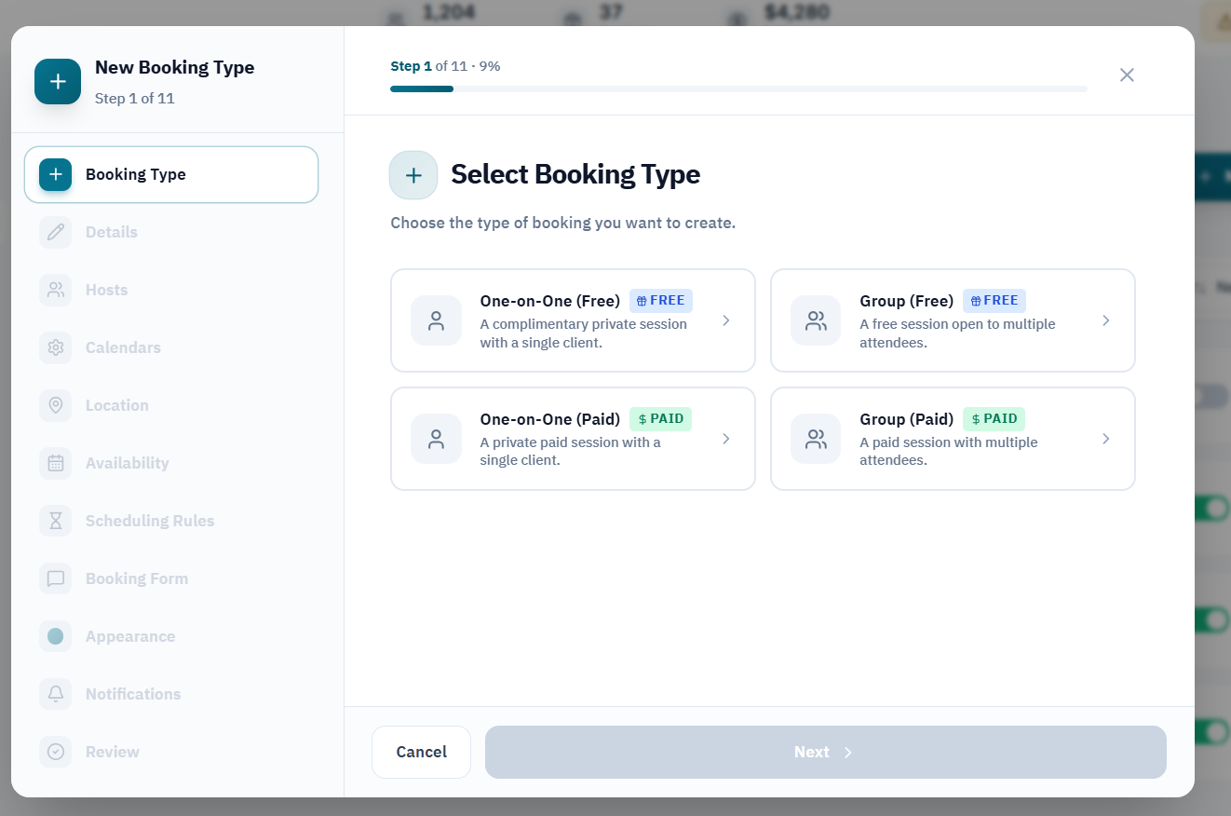1231x816 pixels.
Task: Select the Booking Form step label
Action: (x=137, y=578)
